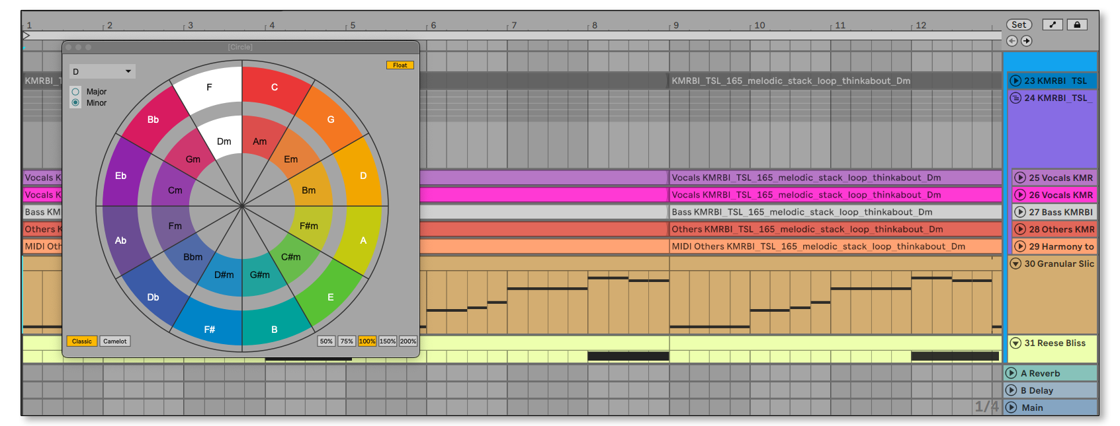Click the lock icon next to Set
This screenshot has height=426, width=1120.
tap(1077, 25)
